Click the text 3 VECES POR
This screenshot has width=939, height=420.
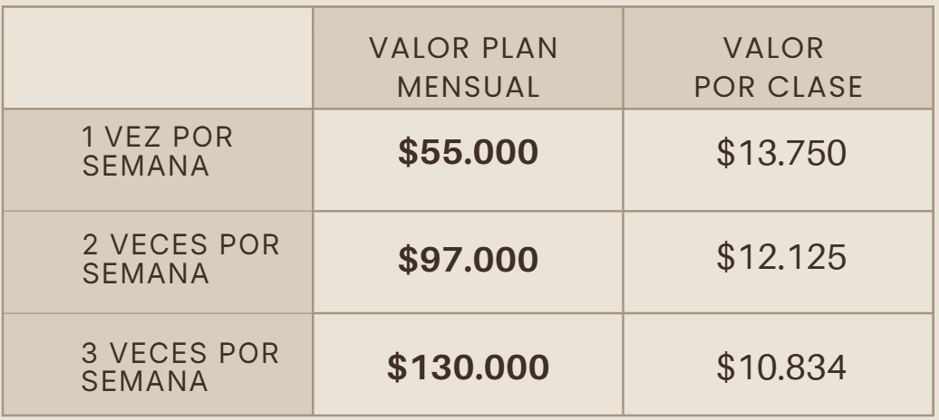tap(180, 353)
